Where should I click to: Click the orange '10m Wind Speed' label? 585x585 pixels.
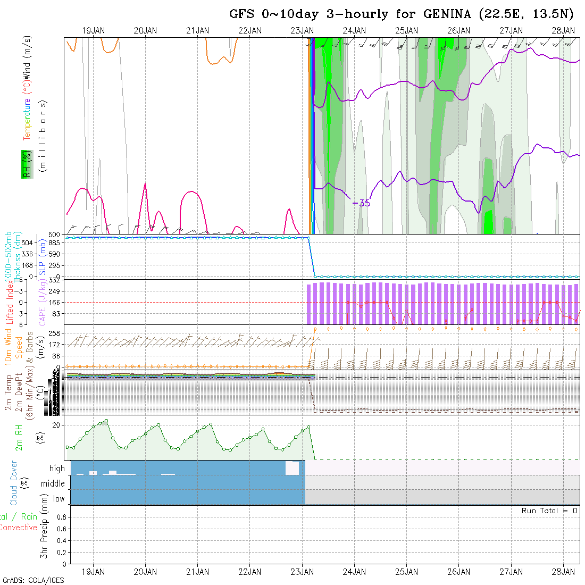coord(13,347)
